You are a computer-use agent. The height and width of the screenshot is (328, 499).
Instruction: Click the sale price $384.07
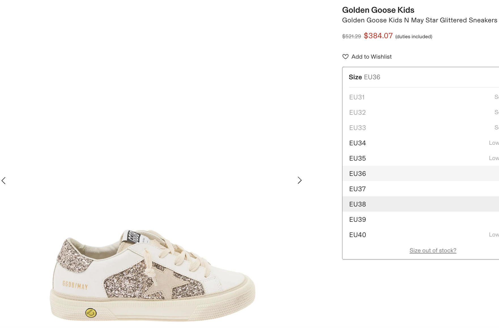click(x=378, y=36)
